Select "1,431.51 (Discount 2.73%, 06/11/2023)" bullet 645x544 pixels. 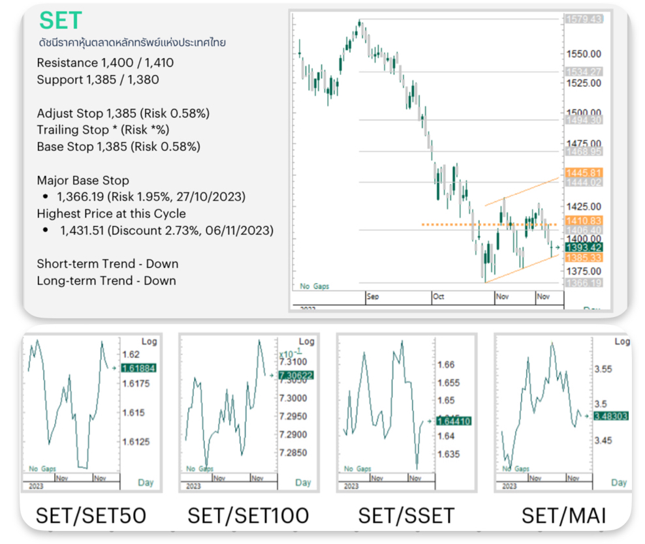tap(167, 230)
